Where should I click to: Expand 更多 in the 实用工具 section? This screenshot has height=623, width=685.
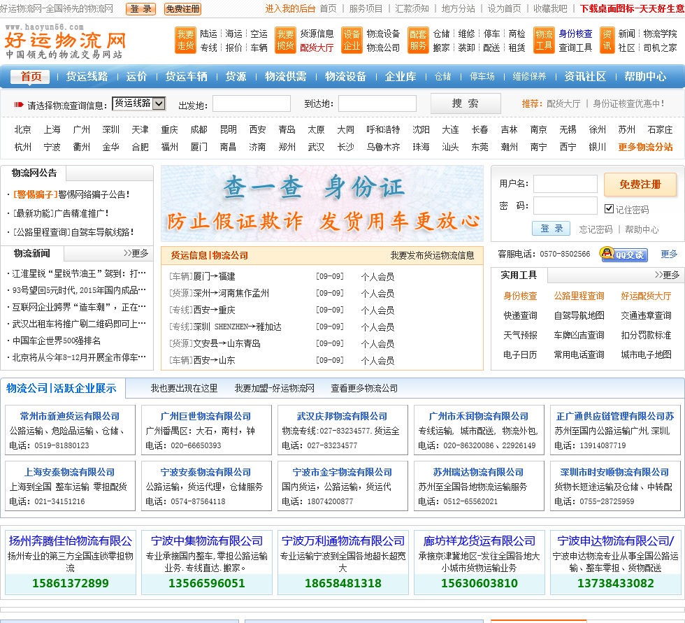(x=667, y=275)
